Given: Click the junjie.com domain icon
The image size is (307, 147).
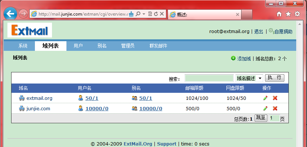Looking at the screenshot, I should click(x=22, y=108).
